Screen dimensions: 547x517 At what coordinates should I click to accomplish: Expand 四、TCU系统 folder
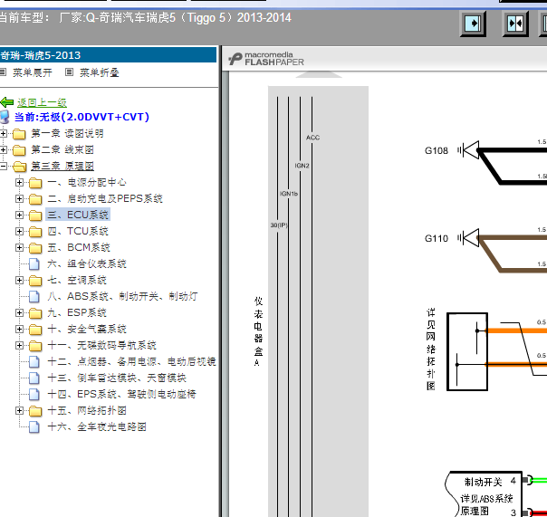click(x=20, y=231)
